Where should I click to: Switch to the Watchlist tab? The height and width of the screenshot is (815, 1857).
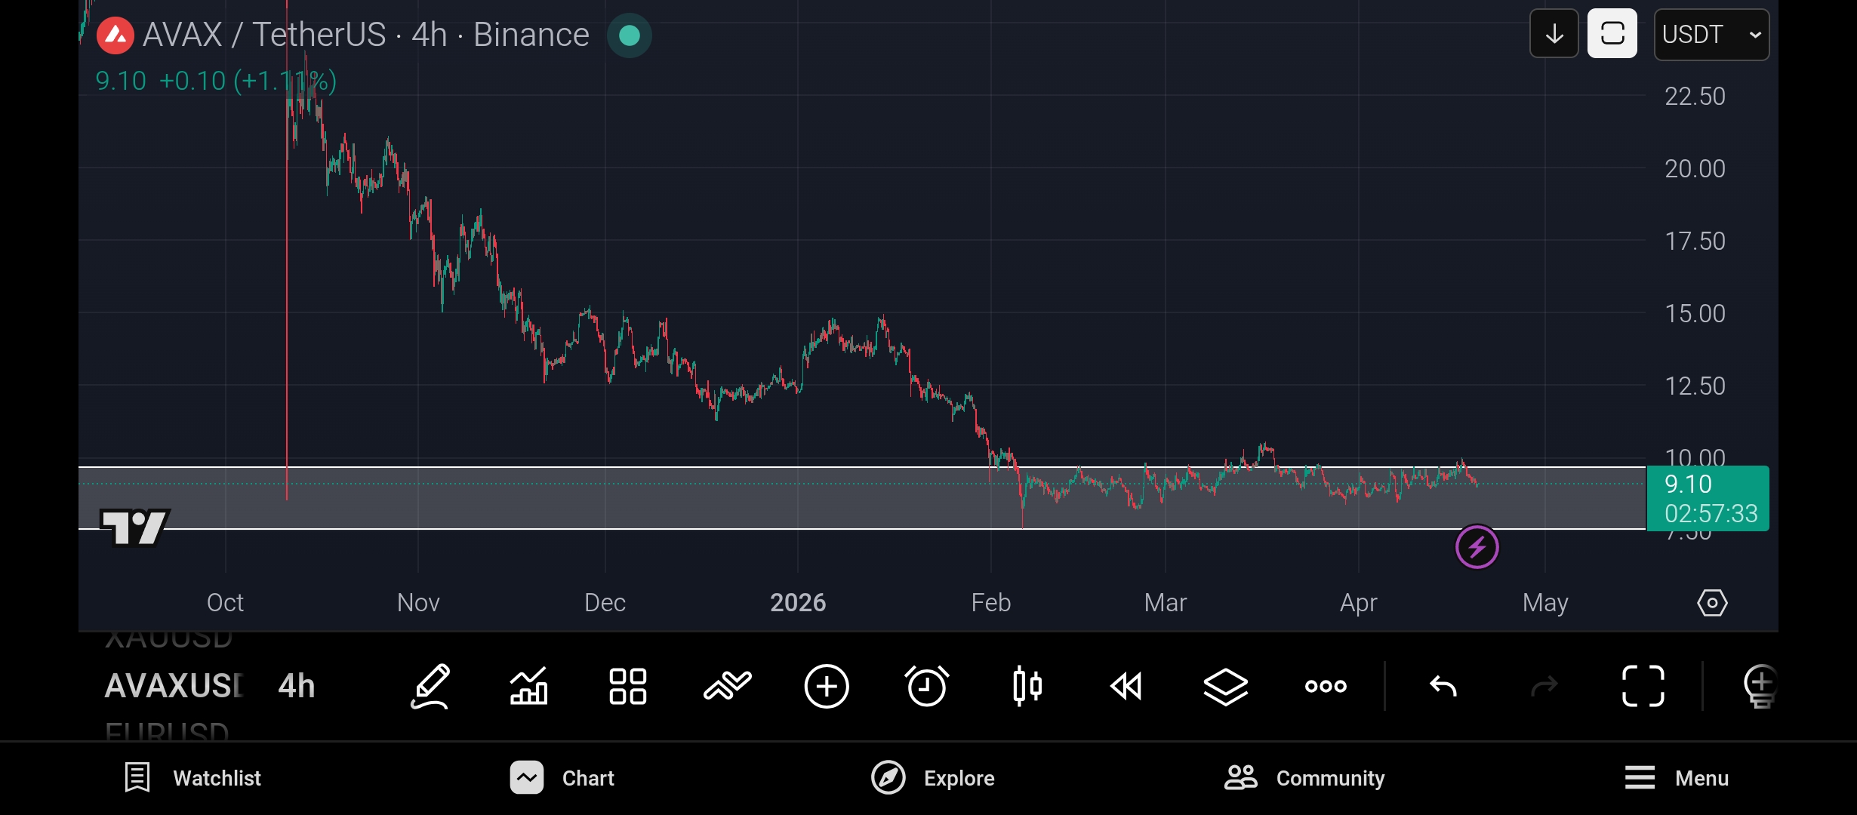[x=193, y=778]
